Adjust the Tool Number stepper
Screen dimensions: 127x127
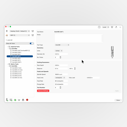point(60,87)
